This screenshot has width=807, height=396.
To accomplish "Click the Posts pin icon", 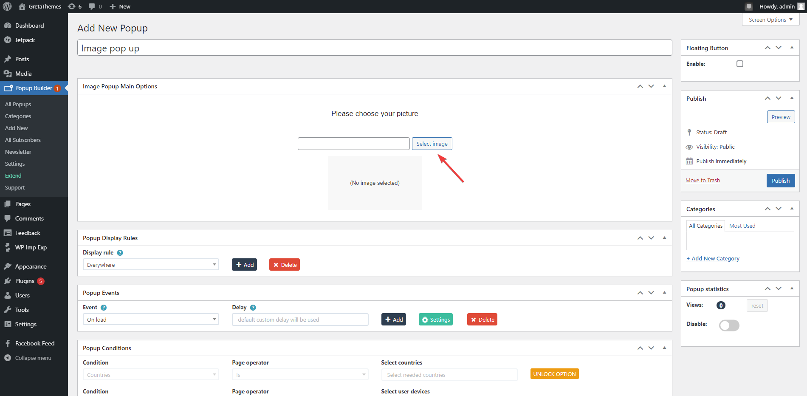I will click(x=8, y=59).
